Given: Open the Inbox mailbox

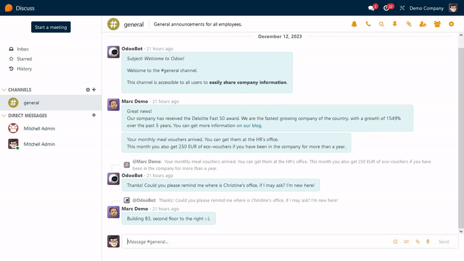Looking at the screenshot, I should 23,49.
